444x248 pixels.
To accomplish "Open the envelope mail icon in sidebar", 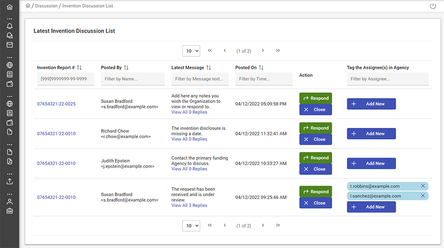I will click(x=9, y=45).
